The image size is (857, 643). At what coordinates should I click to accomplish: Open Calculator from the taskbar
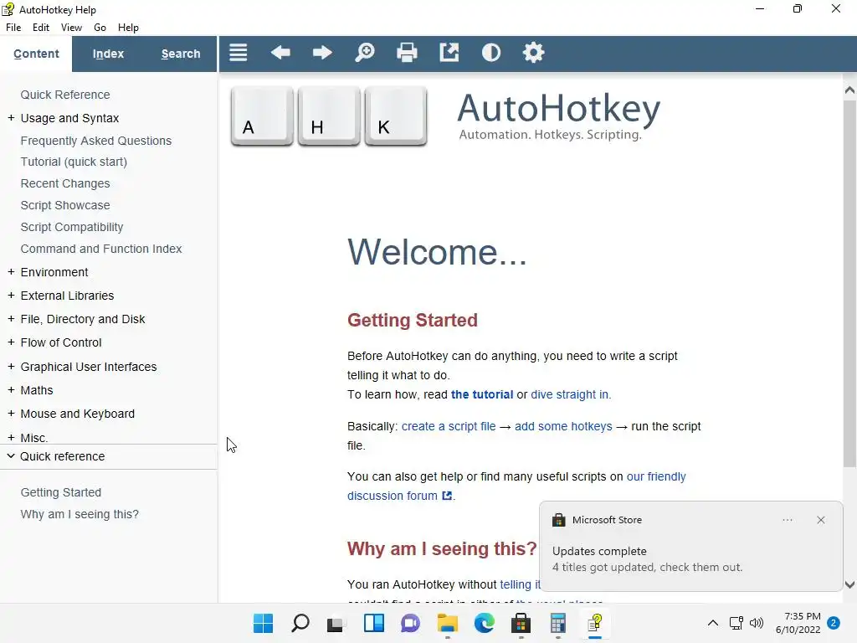click(557, 623)
